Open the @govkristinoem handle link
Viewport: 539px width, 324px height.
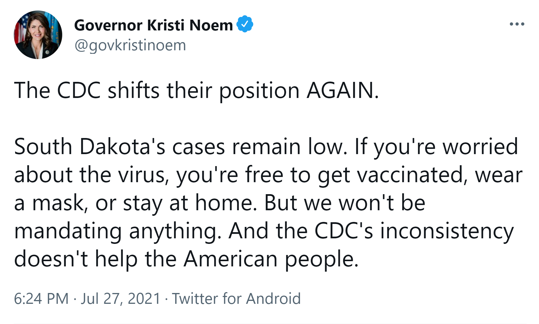tap(130, 45)
